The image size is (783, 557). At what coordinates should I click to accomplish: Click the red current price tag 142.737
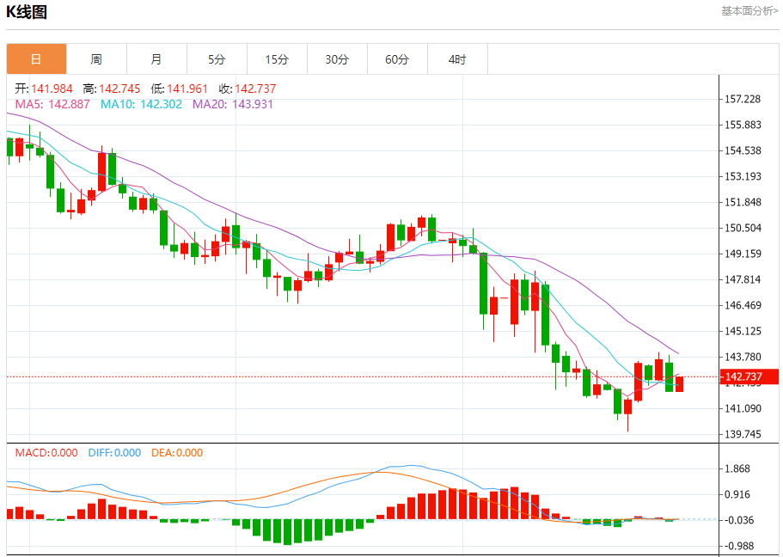click(x=749, y=376)
